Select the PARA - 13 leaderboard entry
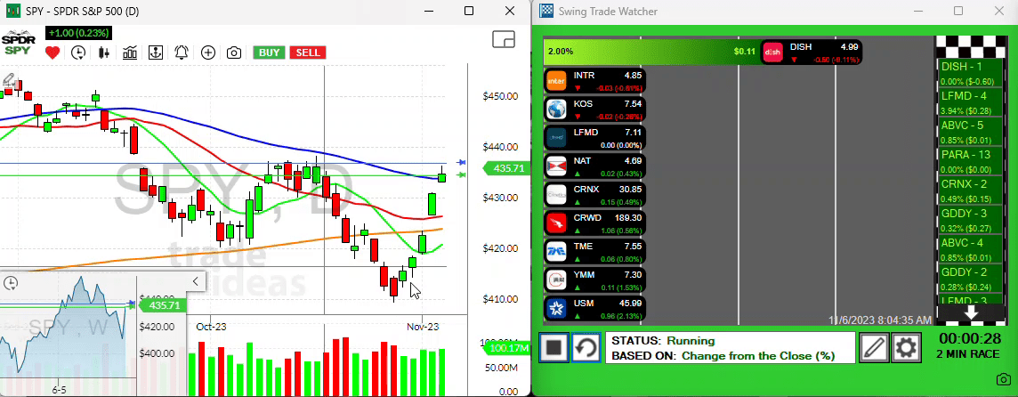Image resolution: width=1018 pixels, height=397 pixels. click(x=969, y=162)
